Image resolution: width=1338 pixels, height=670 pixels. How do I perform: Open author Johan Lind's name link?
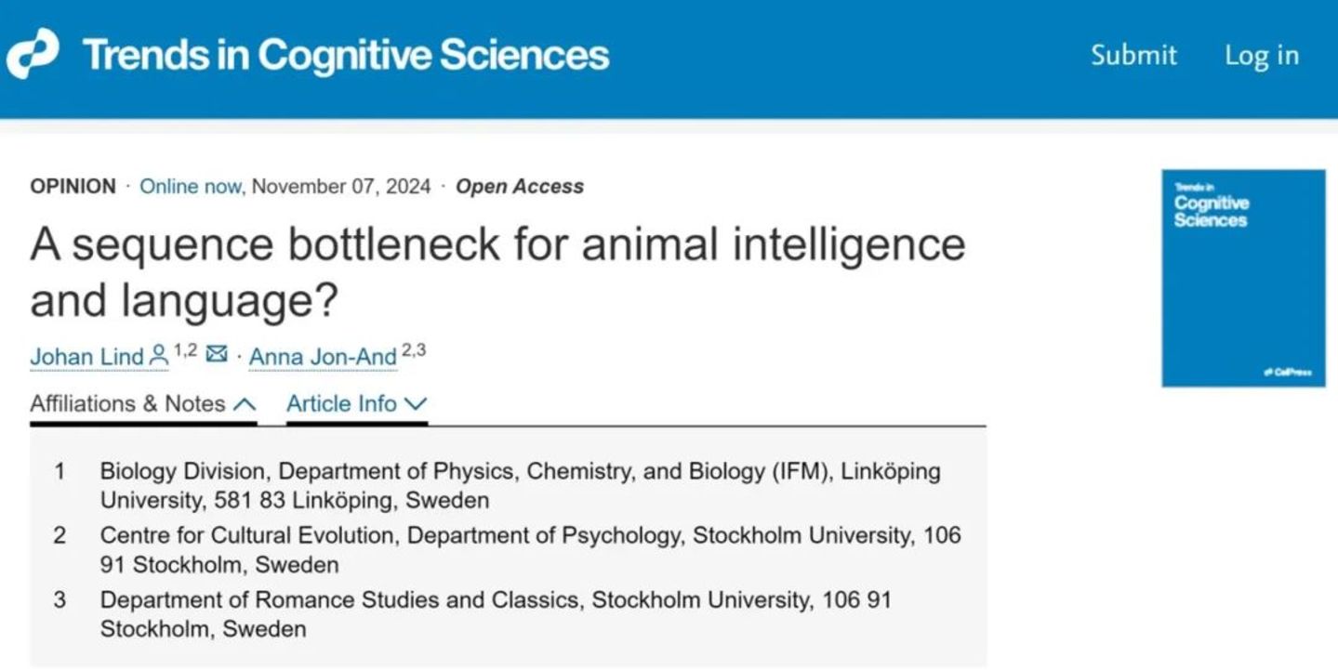(87, 357)
